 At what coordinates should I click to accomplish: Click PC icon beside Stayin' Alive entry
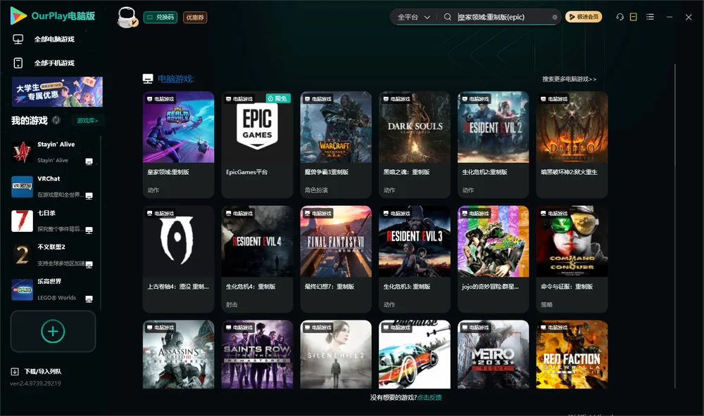[89, 162]
